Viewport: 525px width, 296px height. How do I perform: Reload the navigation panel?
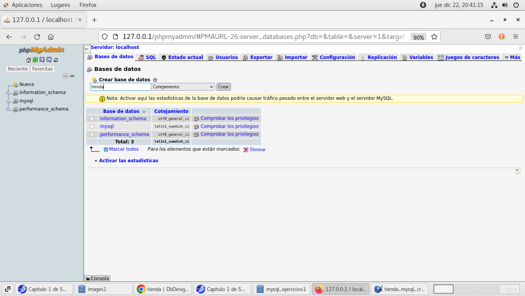point(56,60)
